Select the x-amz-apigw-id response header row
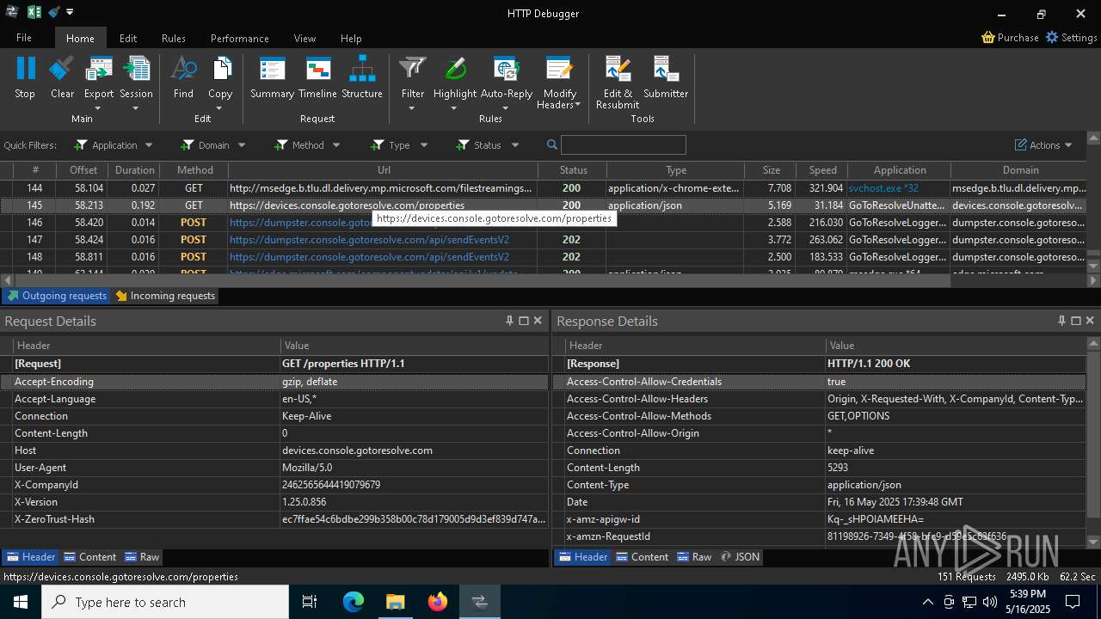The image size is (1101, 619). click(x=820, y=519)
